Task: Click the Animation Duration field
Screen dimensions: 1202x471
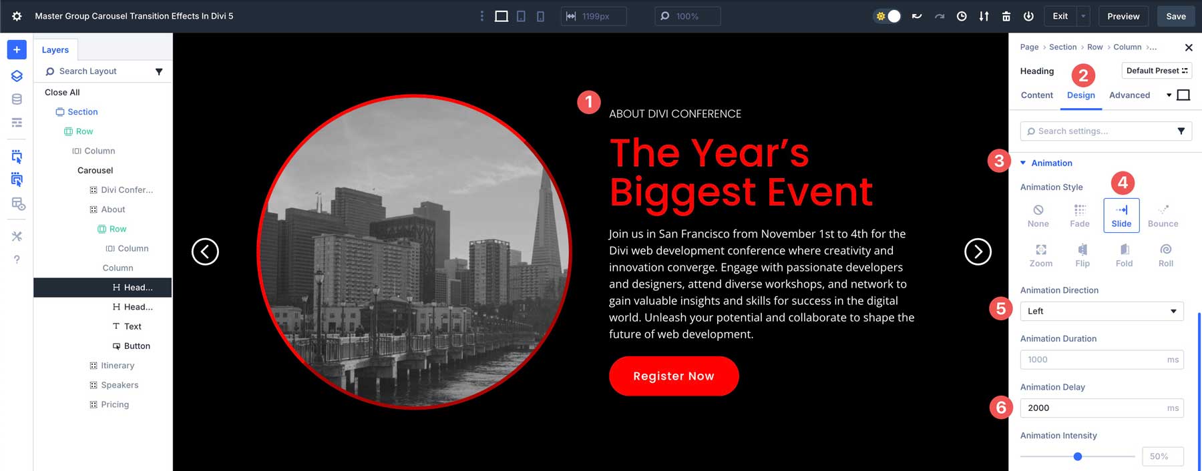Action: click(1102, 360)
